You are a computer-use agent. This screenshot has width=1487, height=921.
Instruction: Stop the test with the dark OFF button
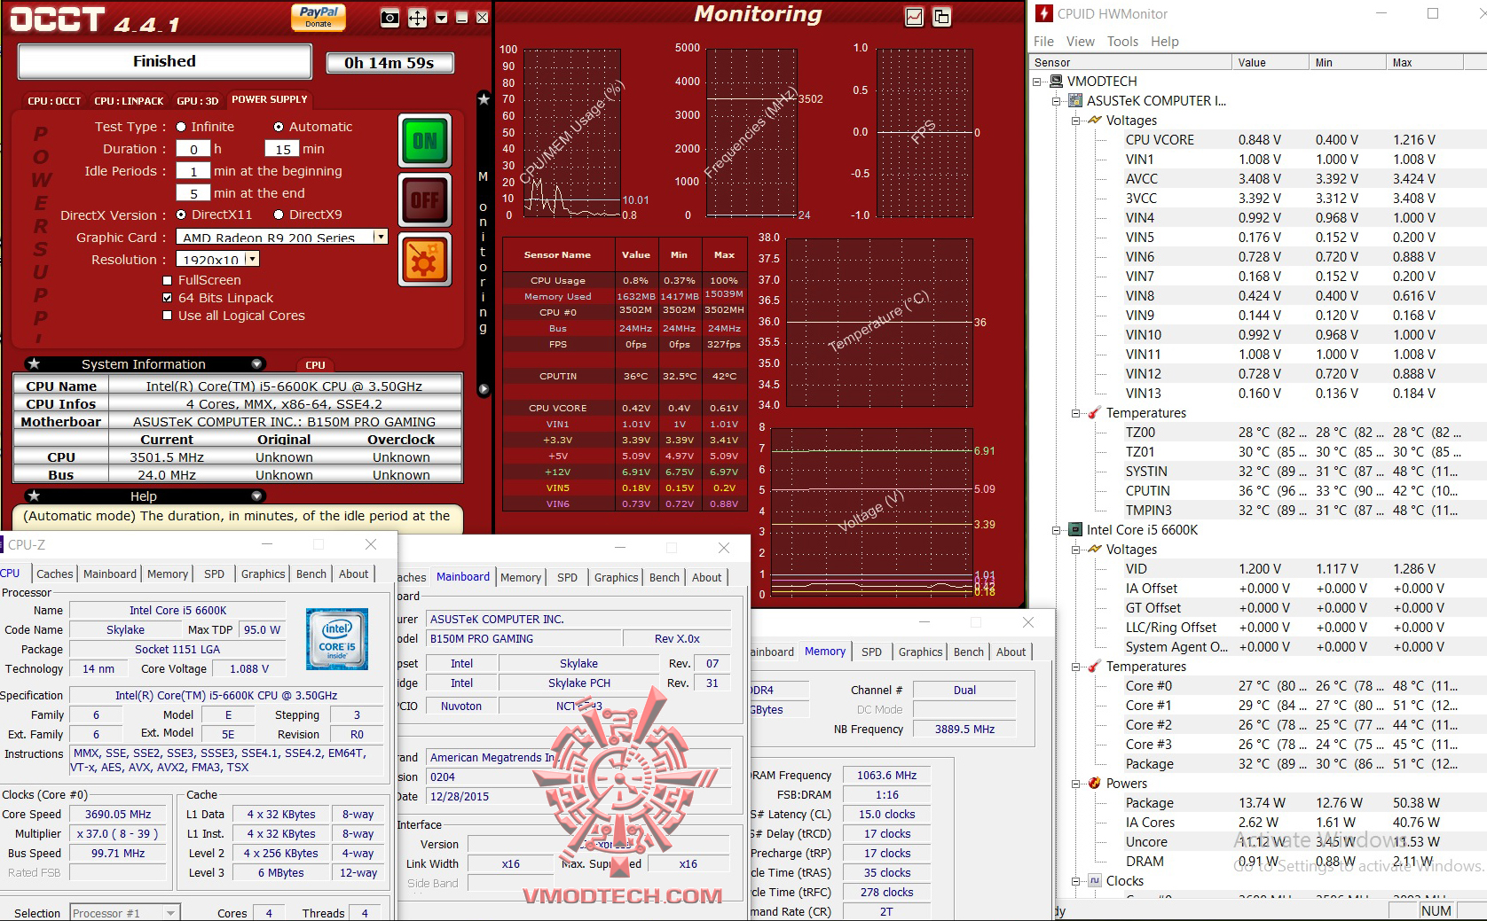click(424, 200)
